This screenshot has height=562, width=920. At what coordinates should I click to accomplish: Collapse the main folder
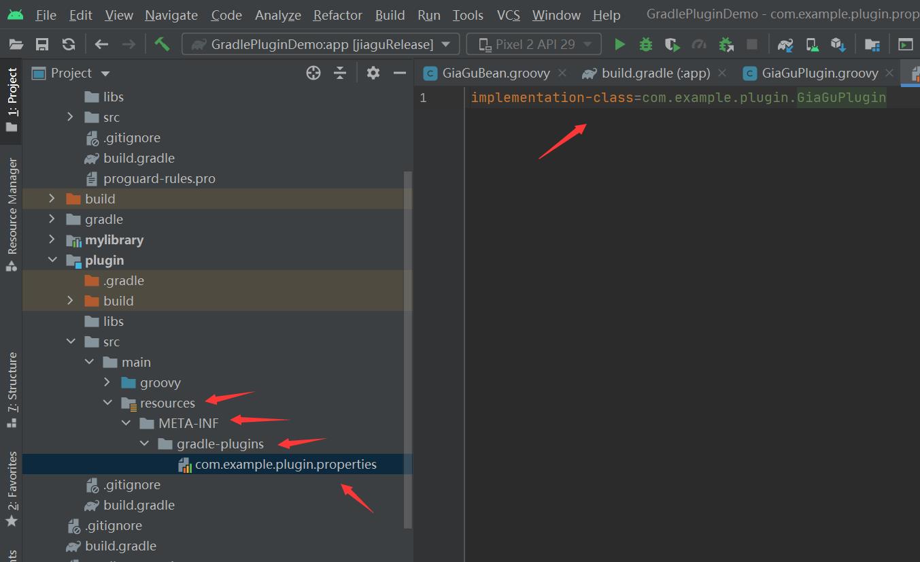pyautogui.click(x=88, y=362)
